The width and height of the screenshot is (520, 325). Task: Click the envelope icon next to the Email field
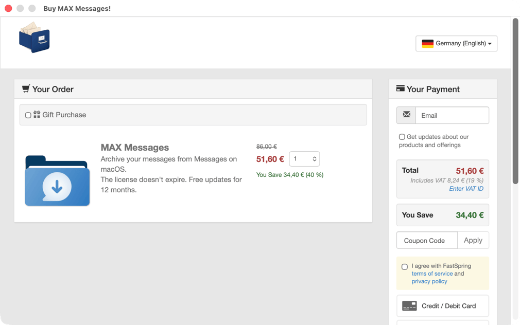406,115
